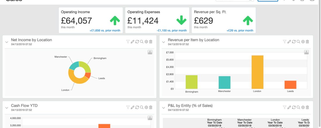This screenshot has width=321, height=128.
Task: Collapse the Revenue per Item by Location panel
Action: click(x=164, y=42)
